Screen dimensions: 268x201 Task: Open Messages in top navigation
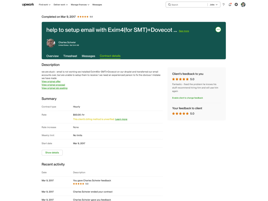[x=97, y=5]
